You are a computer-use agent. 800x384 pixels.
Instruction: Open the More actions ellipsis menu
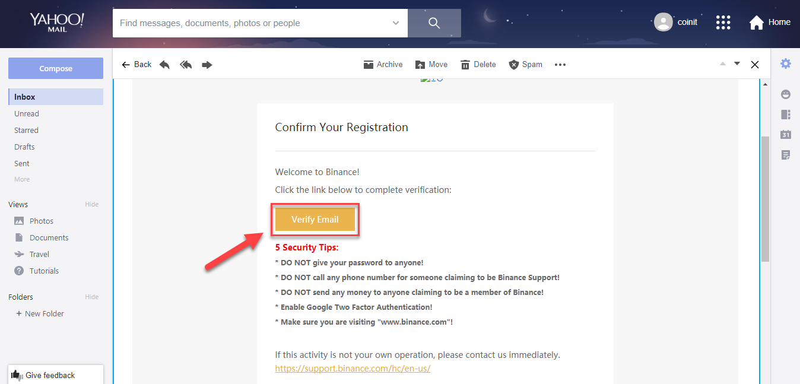560,65
